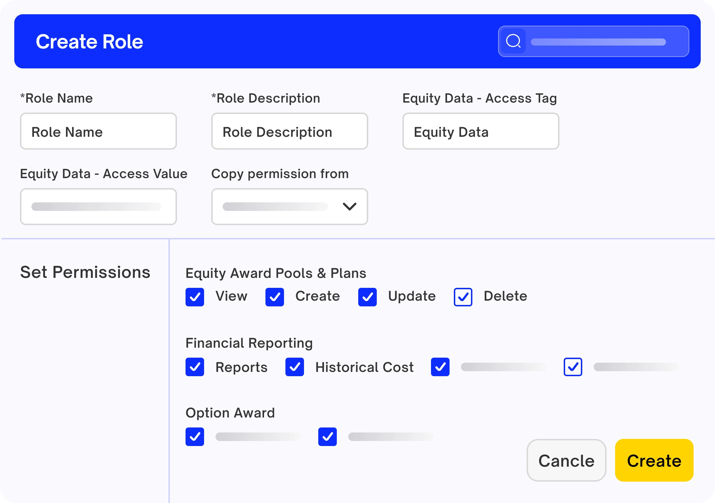Click the Equity Data access tag field

pos(480,131)
